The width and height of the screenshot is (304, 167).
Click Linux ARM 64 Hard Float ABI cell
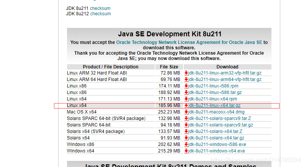(97, 79)
